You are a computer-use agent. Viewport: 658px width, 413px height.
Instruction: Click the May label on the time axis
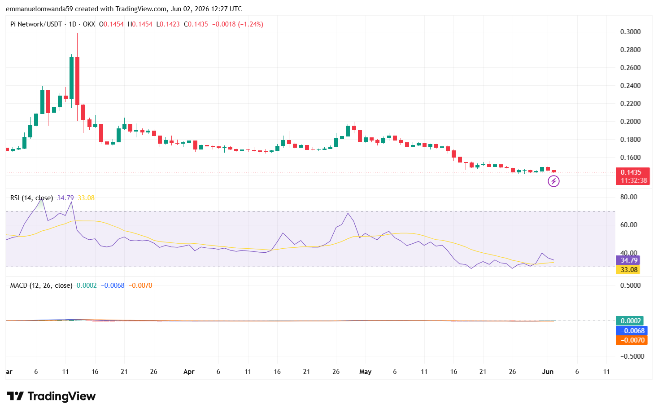(366, 372)
